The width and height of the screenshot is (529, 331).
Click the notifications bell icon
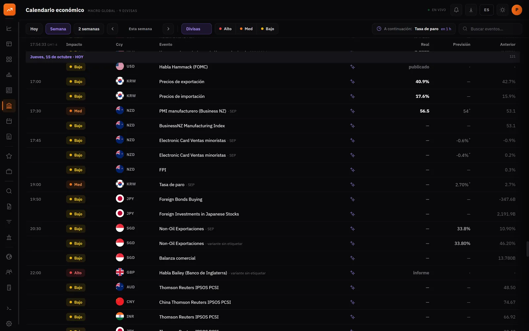point(456,10)
